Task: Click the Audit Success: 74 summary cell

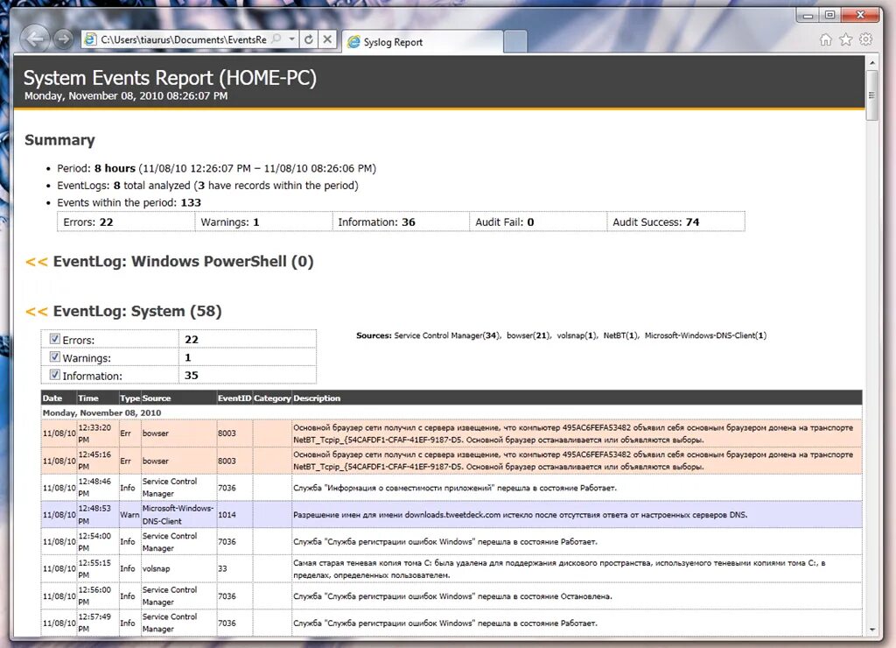Action: coord(675,222)
